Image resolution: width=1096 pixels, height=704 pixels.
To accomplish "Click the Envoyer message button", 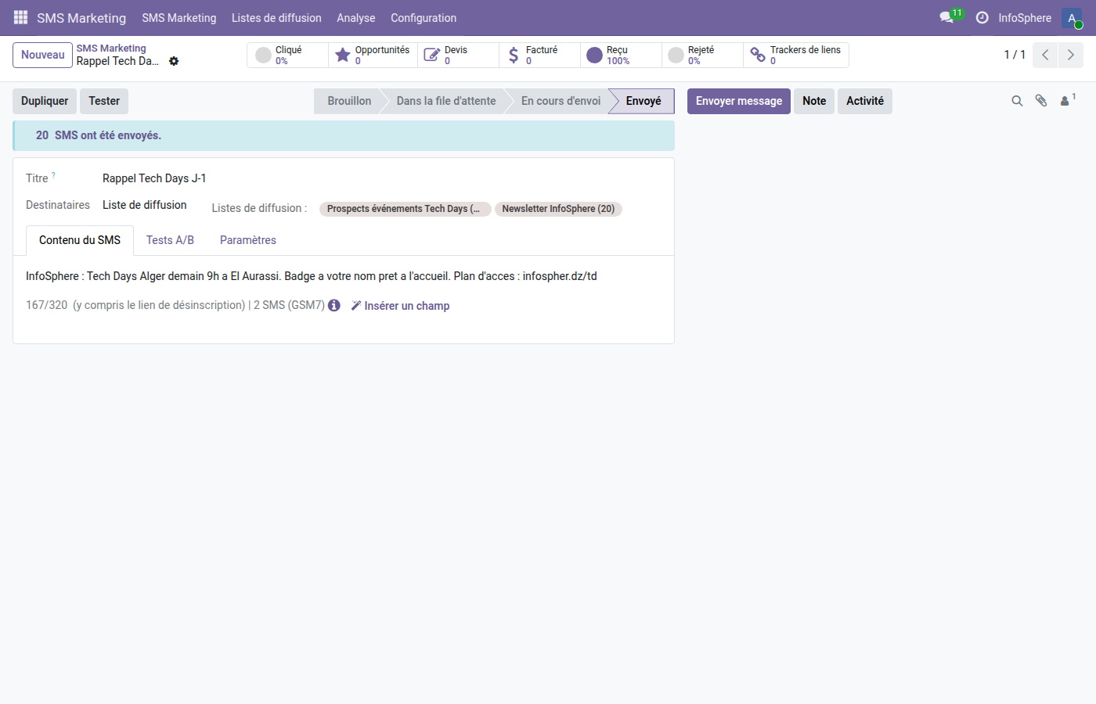I will 738,101.
